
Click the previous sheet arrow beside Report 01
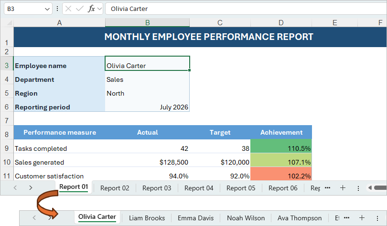(x=15, y=188)
